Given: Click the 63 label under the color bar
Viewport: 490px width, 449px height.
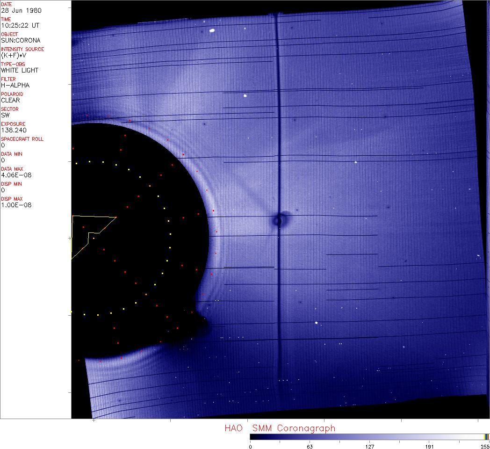Looking at the screenshot, I should pos(310,446).
